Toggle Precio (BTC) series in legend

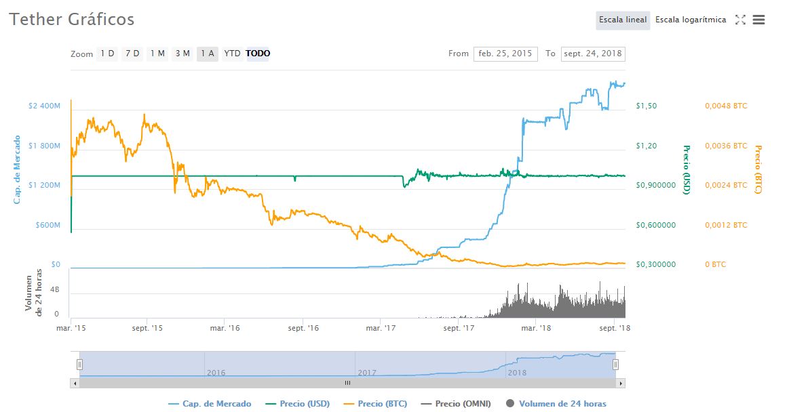point(375,404)
